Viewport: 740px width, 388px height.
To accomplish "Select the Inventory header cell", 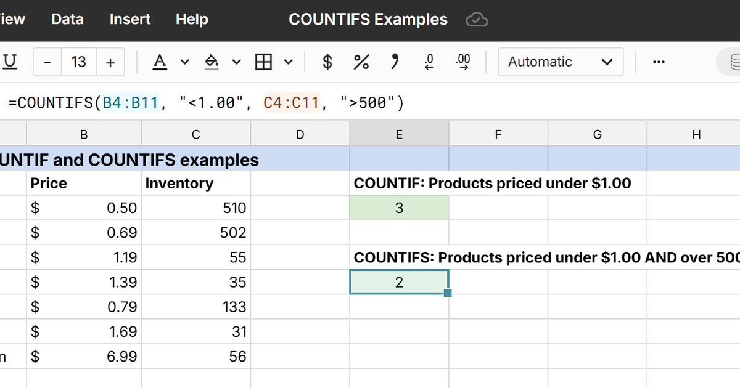I will pos(195,183).
